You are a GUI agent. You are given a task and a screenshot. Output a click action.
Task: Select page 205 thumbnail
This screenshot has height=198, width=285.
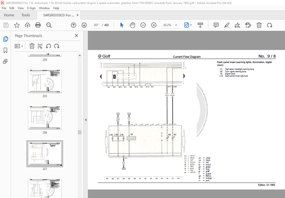click(x=45, y=81)
